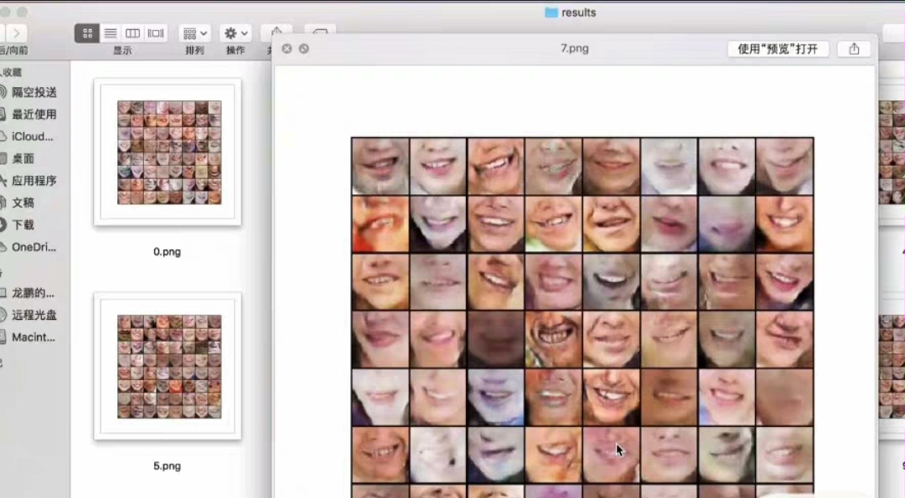Switch Finder to list view

click(x=111, y=33)
